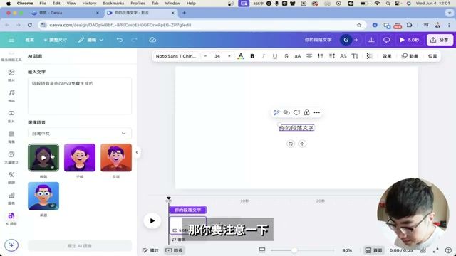Screen dimensions: 456x256
Task: Click the Canva assistant sparkle button
Action: pos(11,245)
